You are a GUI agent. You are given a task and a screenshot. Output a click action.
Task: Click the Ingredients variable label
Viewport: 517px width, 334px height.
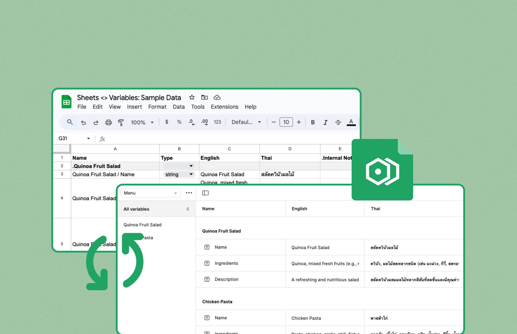point(226,263)
